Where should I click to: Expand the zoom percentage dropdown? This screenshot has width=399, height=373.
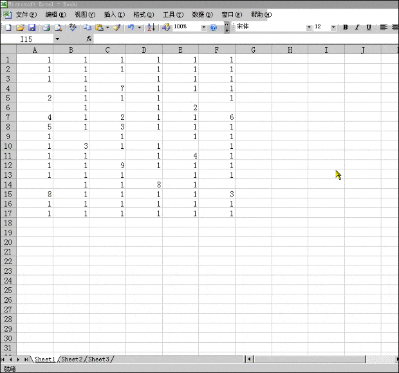click(x=204, y=28)
